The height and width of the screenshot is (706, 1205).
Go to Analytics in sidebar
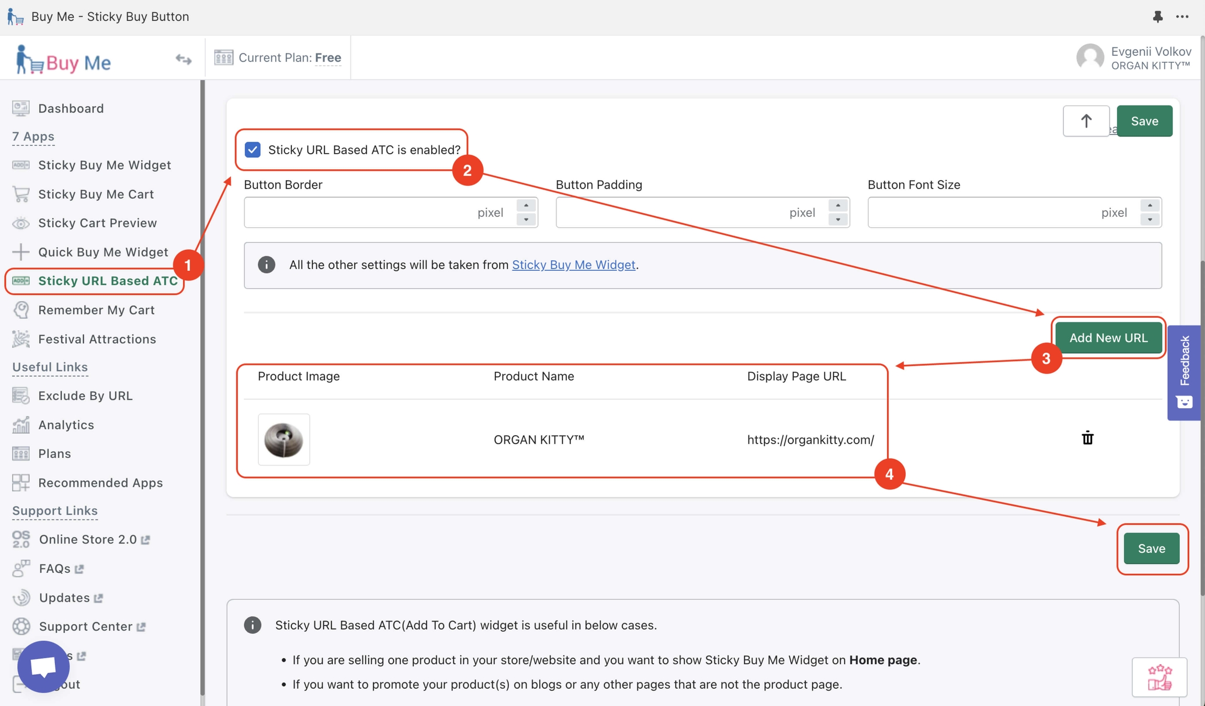tap(66, 425)
